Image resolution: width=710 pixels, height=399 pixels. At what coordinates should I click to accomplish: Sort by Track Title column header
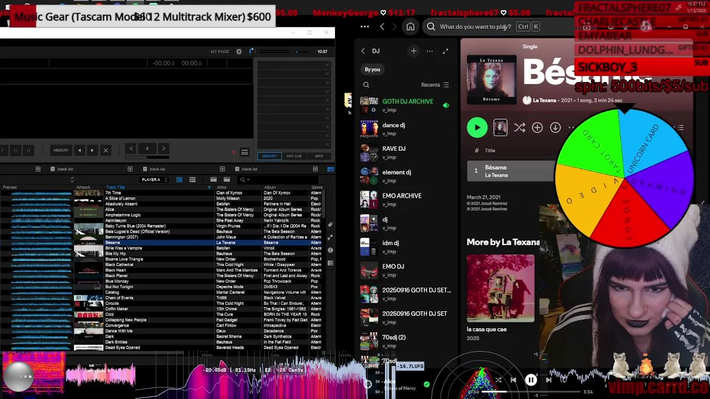click(x=115, y=187)
